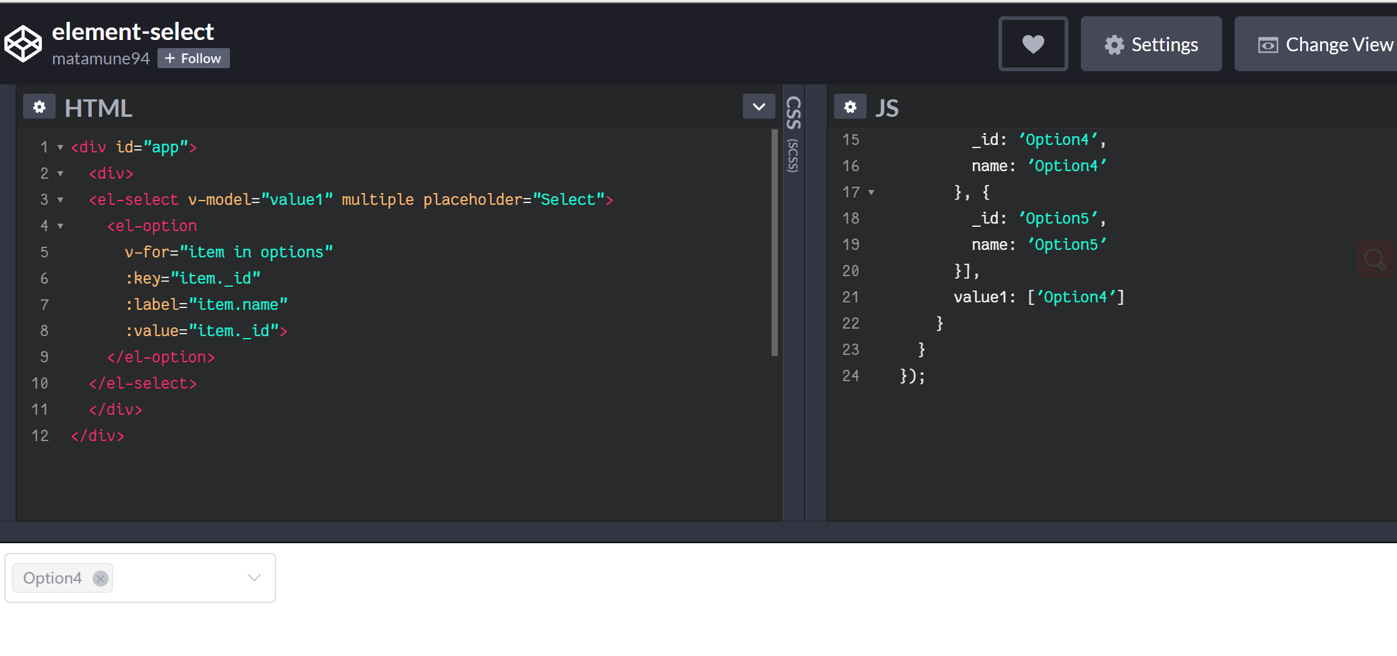Open JS editor settings gear
Screen dimensions: 1397x656
pos(850,107)
